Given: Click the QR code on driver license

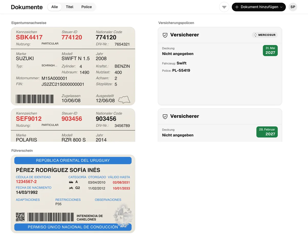Looking at the screenshot, I should [20, 217].
